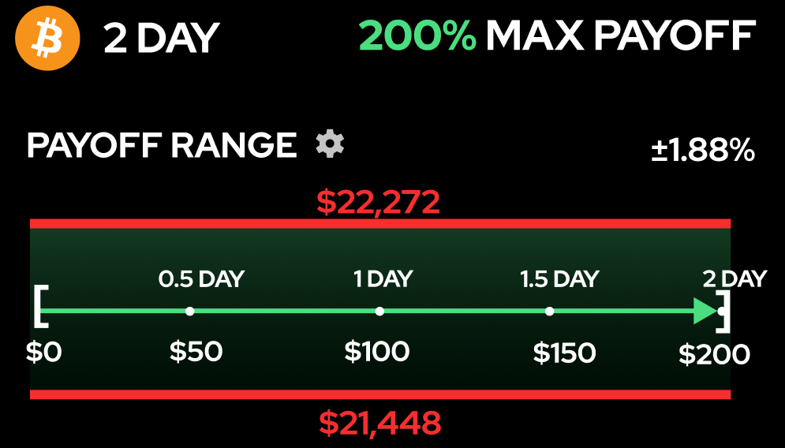The width and height of the screenshot is (785, 448).
Task: Click the 200% MAX PAYOFF heading
Action: click(557, 35)
